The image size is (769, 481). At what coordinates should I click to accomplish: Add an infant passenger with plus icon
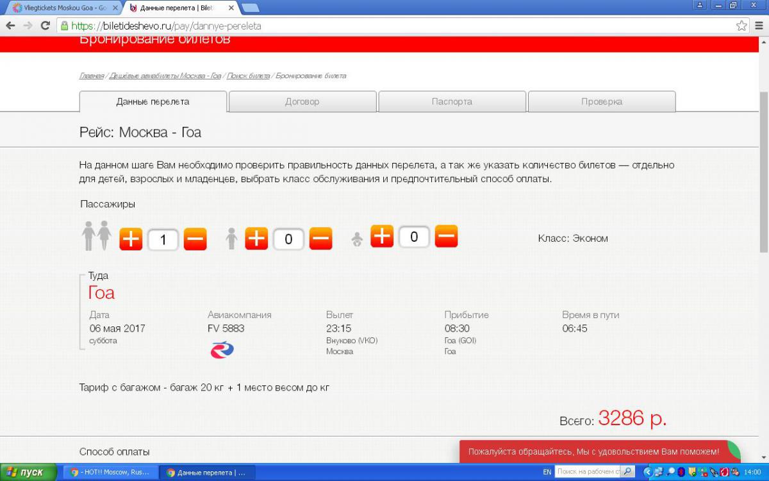(x=382, y=237)
